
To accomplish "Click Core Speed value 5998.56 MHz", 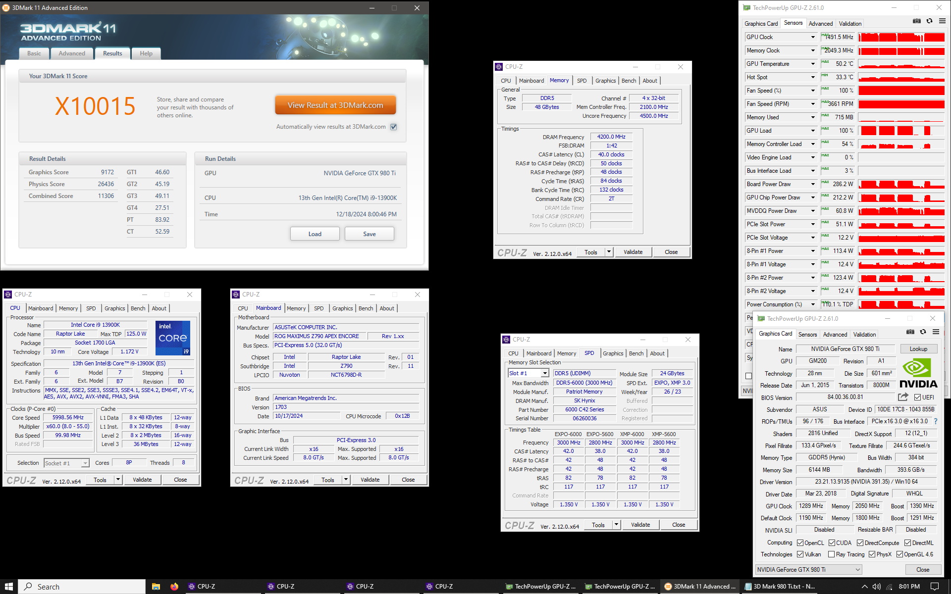I will point(68,418).
